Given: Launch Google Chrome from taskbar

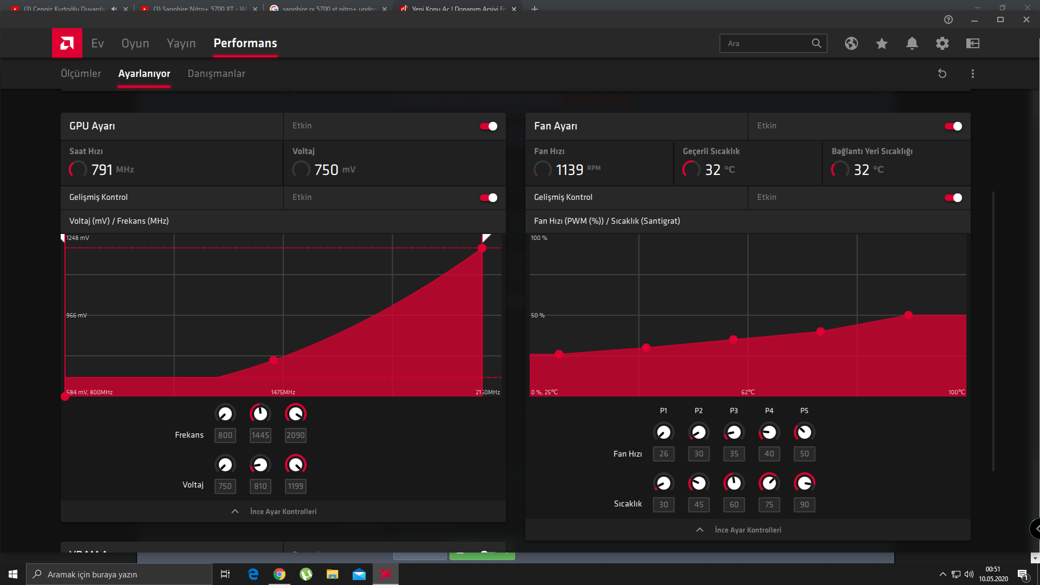Looking at the screenshot, I should pyautogui.click(x=279, y=574).
